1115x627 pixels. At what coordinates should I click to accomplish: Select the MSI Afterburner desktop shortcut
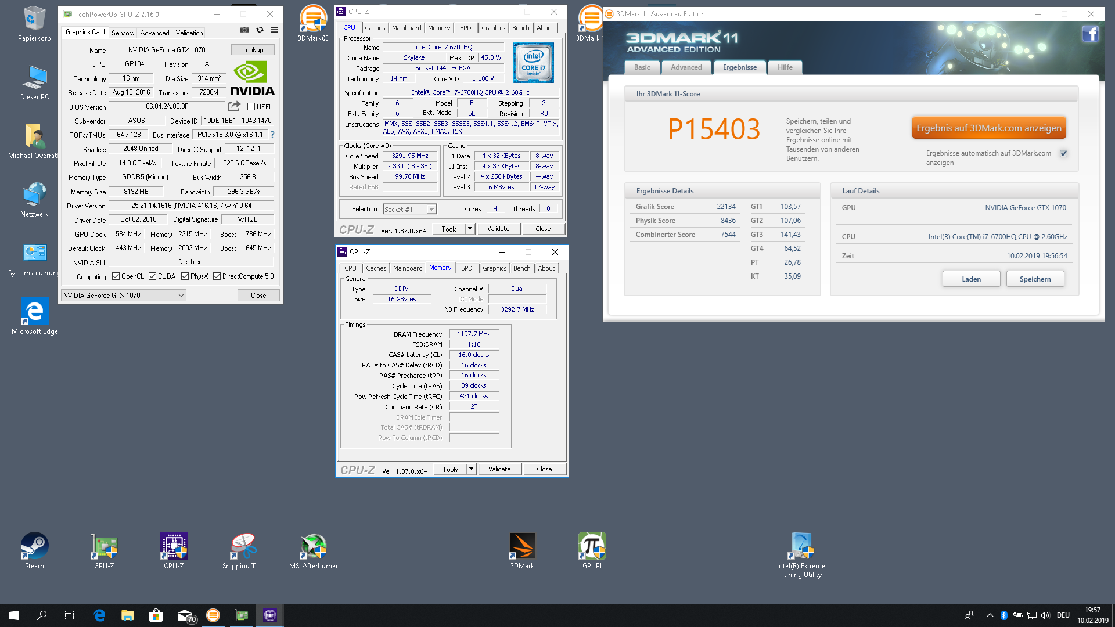(314, 551)
